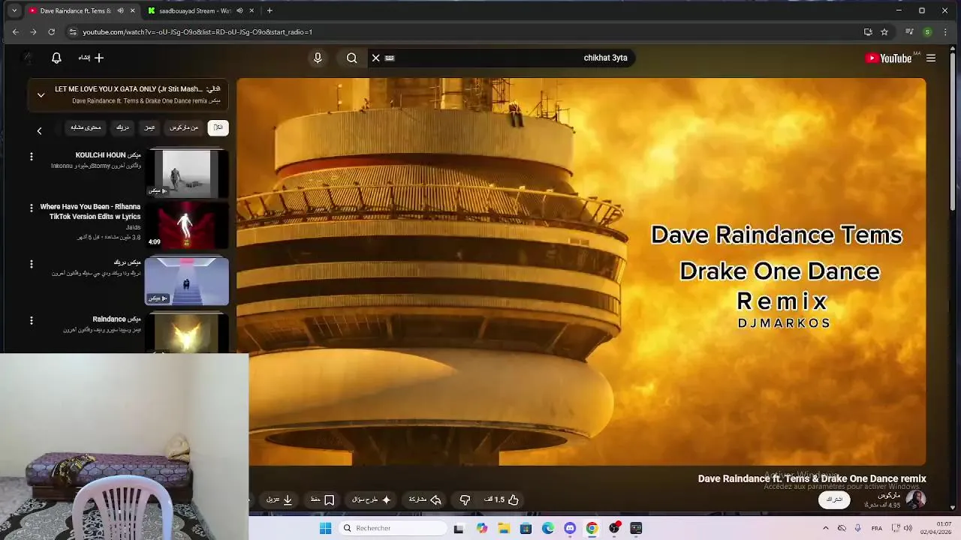This screenshot has height=540, width=961.
Task: Click next-up title 'LET ME LOVE YOU X GATA ONLY'
Action: click(128, 89)
